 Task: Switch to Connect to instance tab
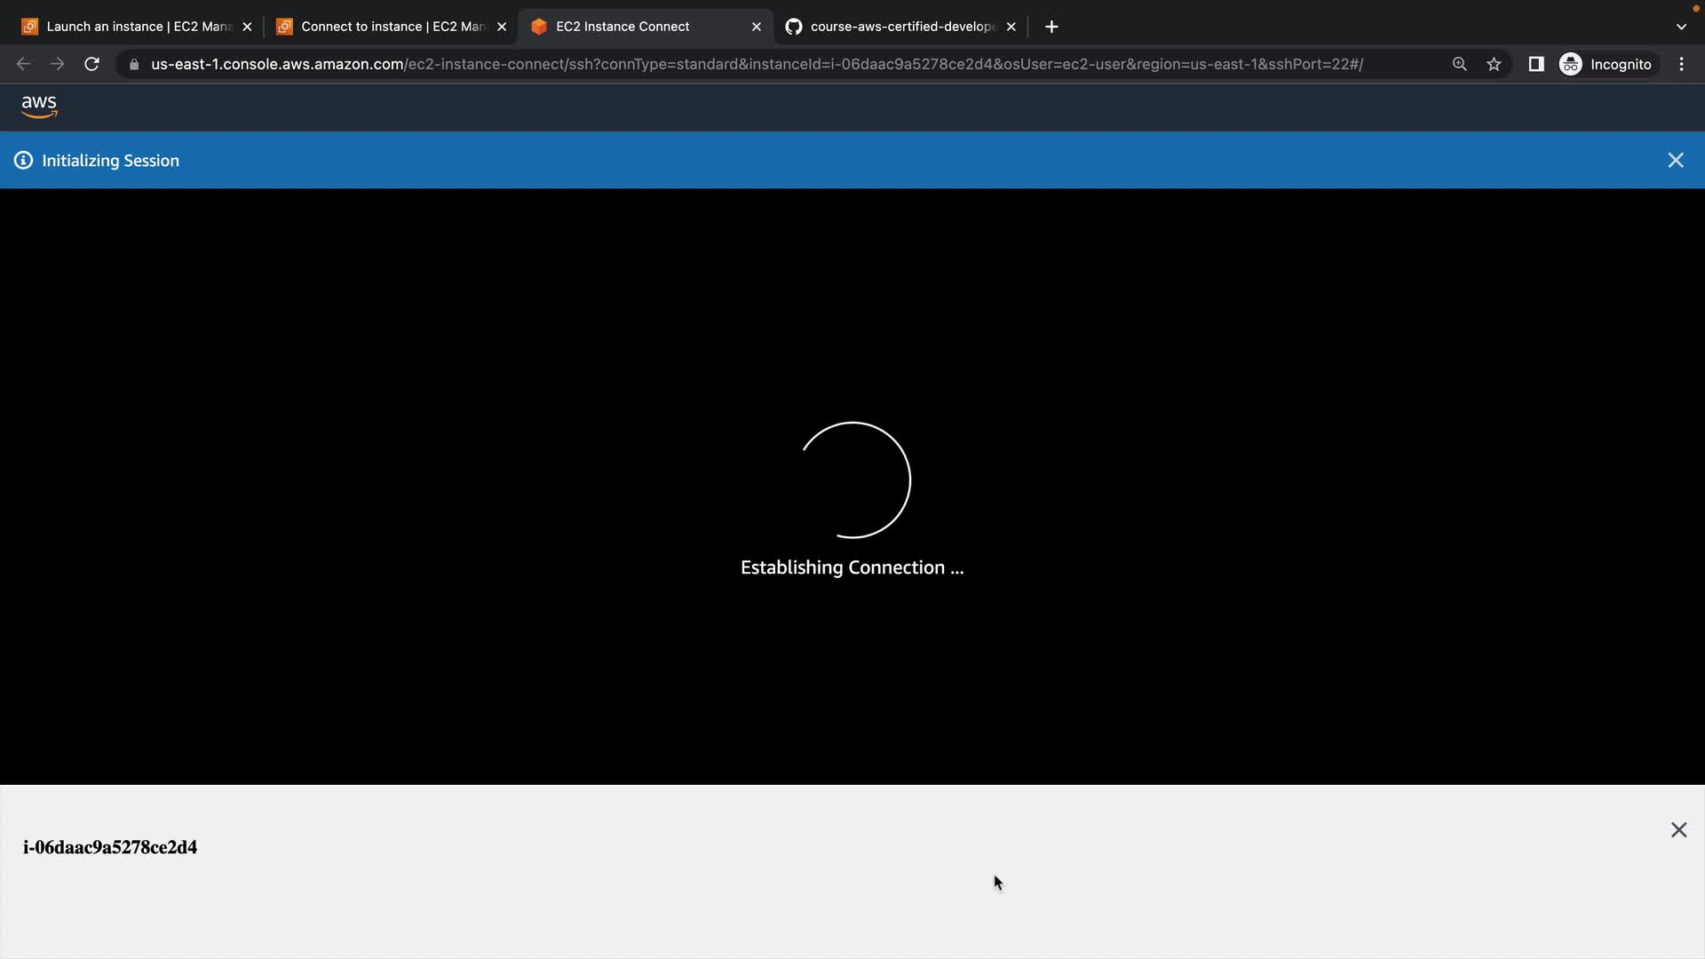pyautogui.click(x=384, y=27)
